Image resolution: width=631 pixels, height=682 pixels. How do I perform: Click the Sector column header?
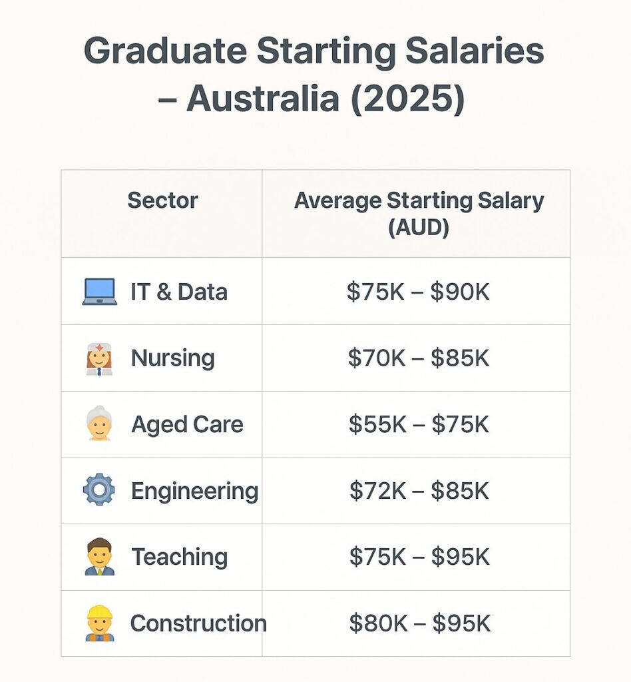pyautogui.click(x=162, y=200)
